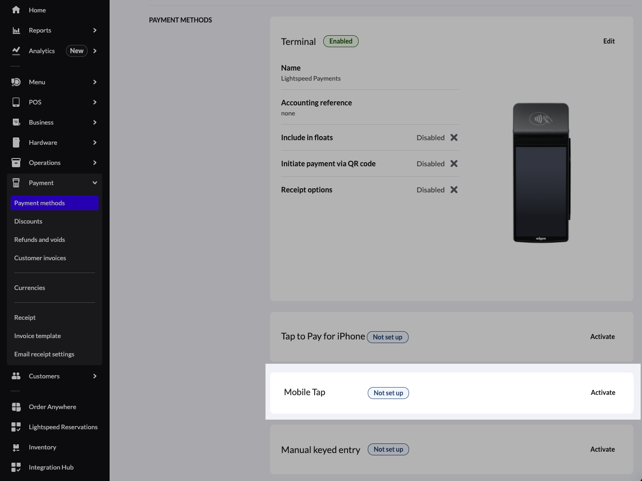This screenshot has height=481, width=642.
Task: Open Inventory using its sidebar icon
Action: (16, 447)
